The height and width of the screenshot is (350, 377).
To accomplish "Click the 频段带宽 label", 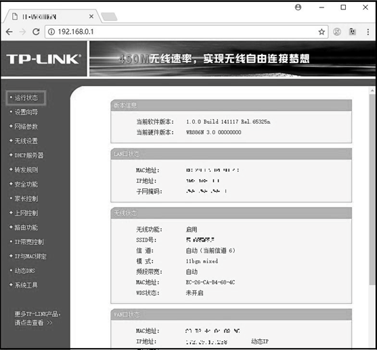I will click(x=149, y=272).
